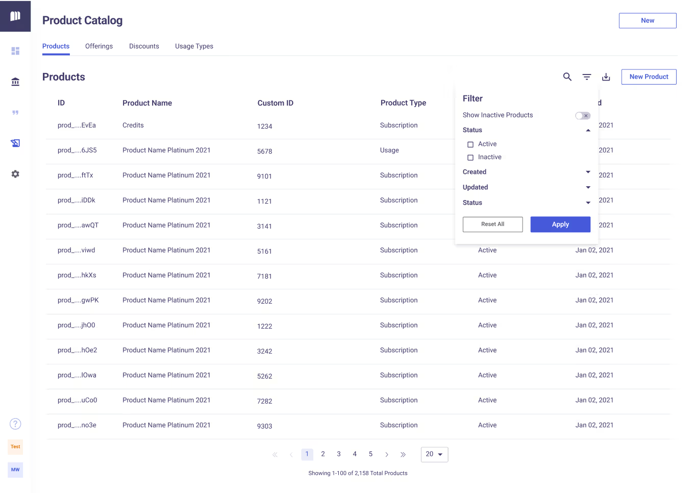Switch to the Products tab
Image resolution: width=692 pixels, height=493 pixels.
56,46
